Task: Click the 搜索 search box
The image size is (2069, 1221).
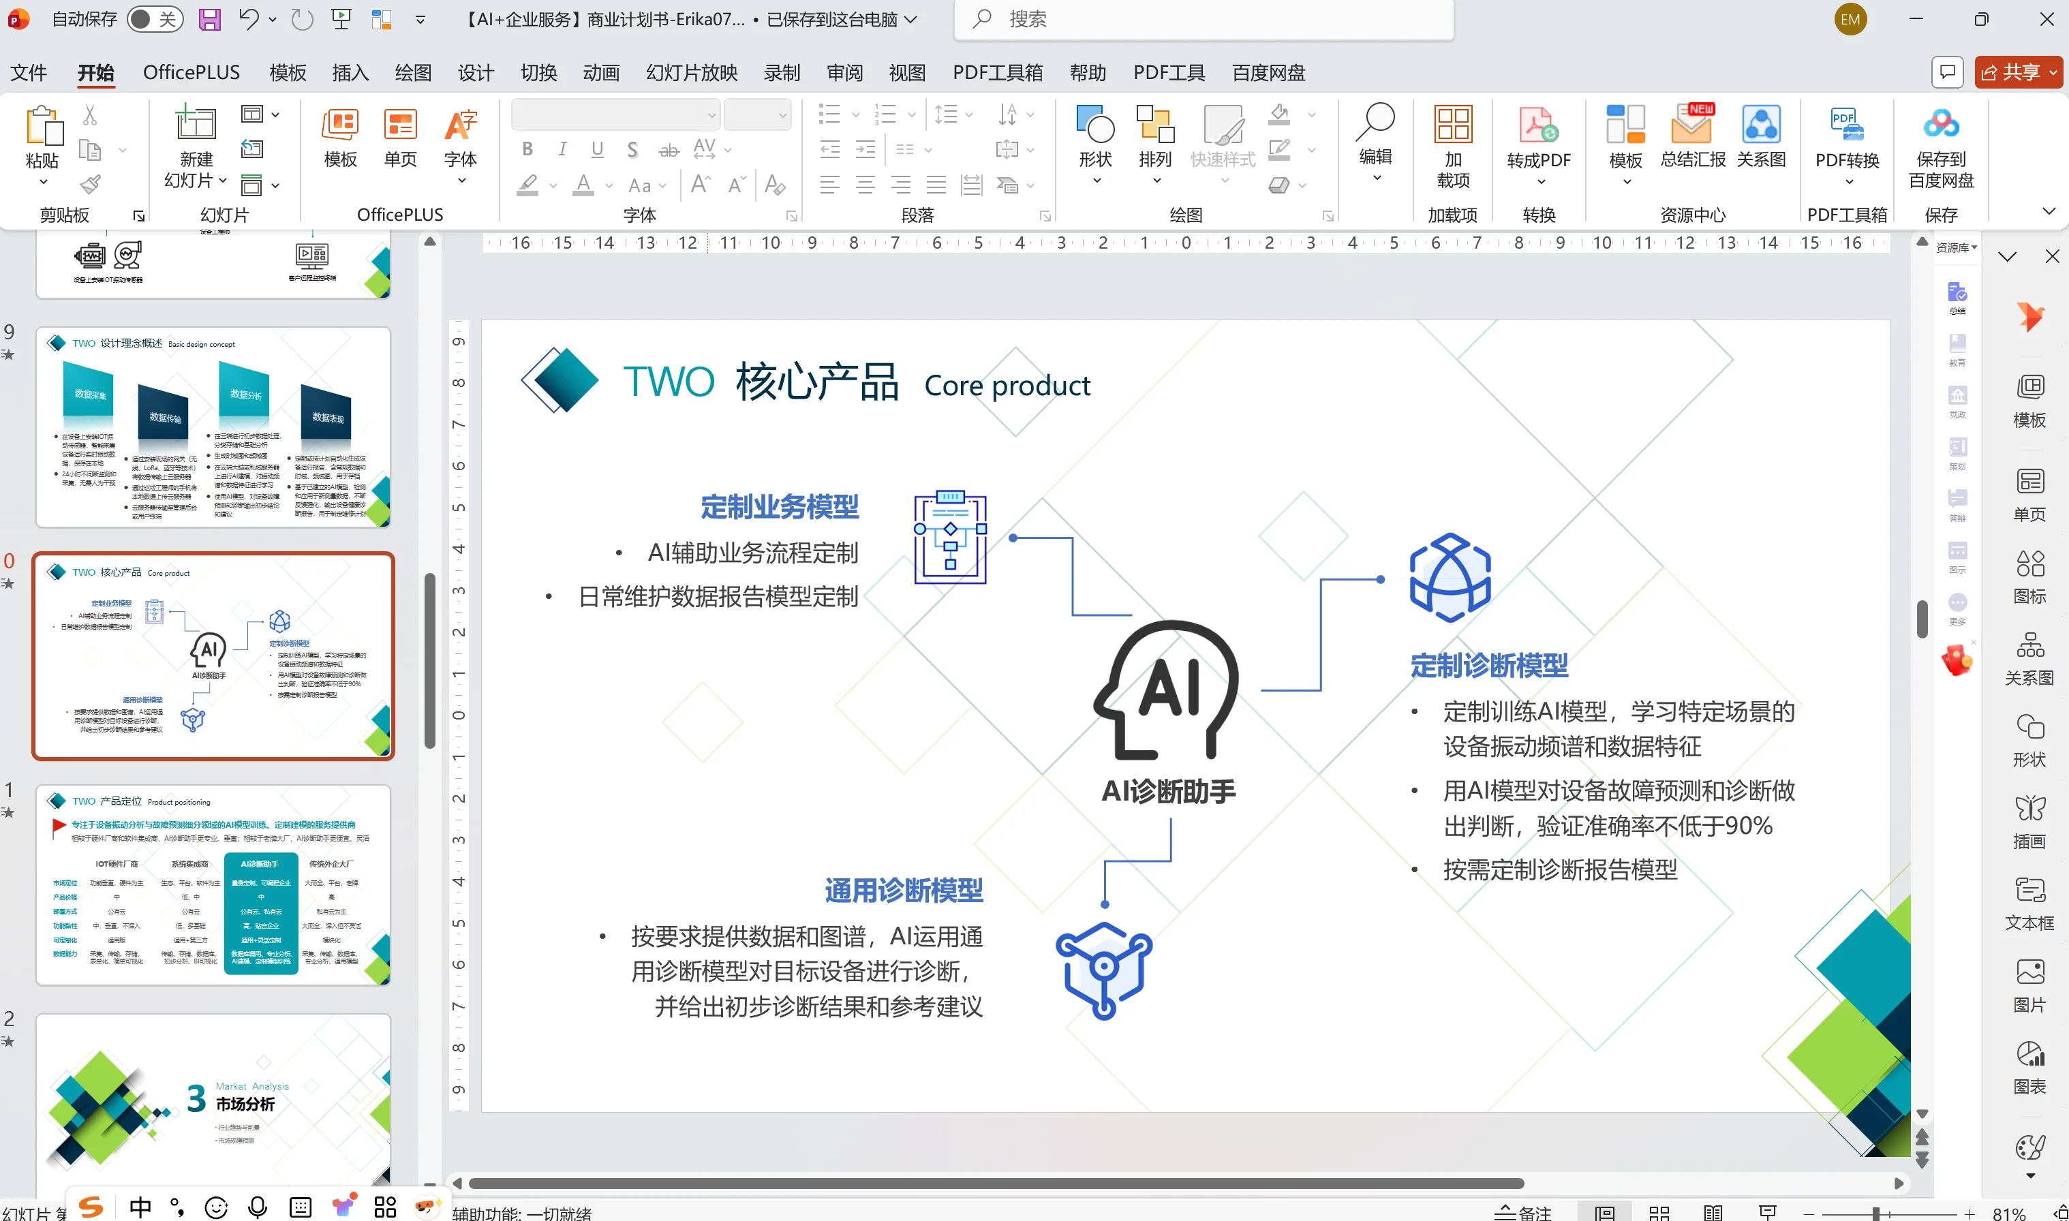Action: 1204,19
